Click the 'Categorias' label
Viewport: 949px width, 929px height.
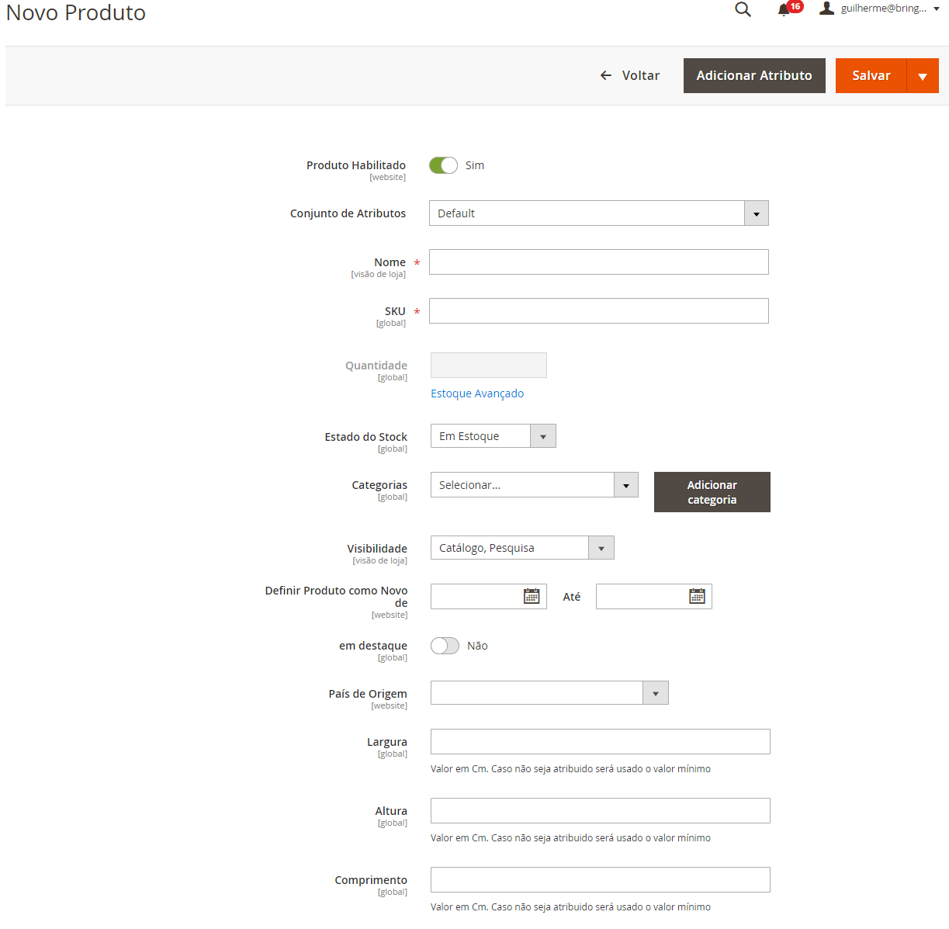click(x=379, y=485)
